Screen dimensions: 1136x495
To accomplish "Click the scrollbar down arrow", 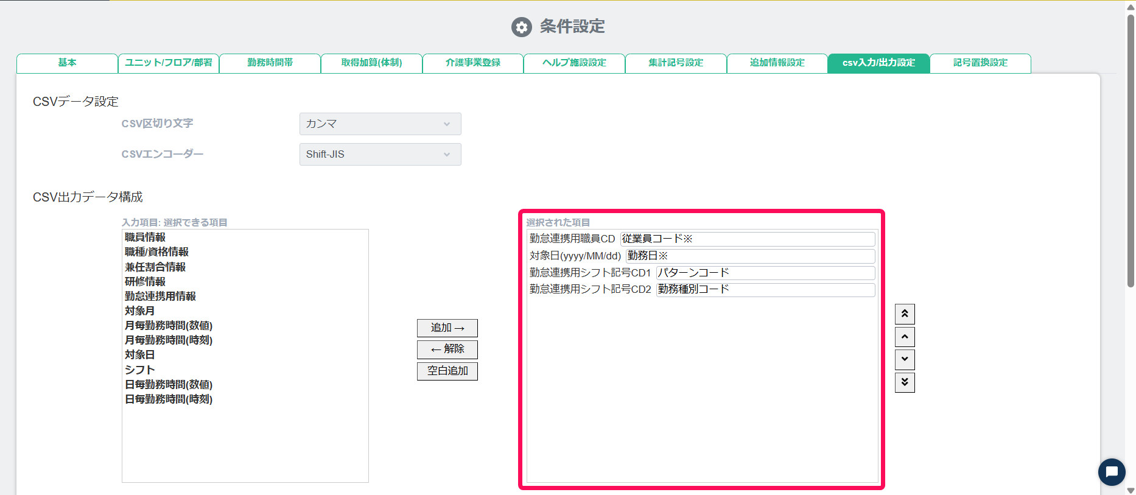I will [x=1131, y=490].
